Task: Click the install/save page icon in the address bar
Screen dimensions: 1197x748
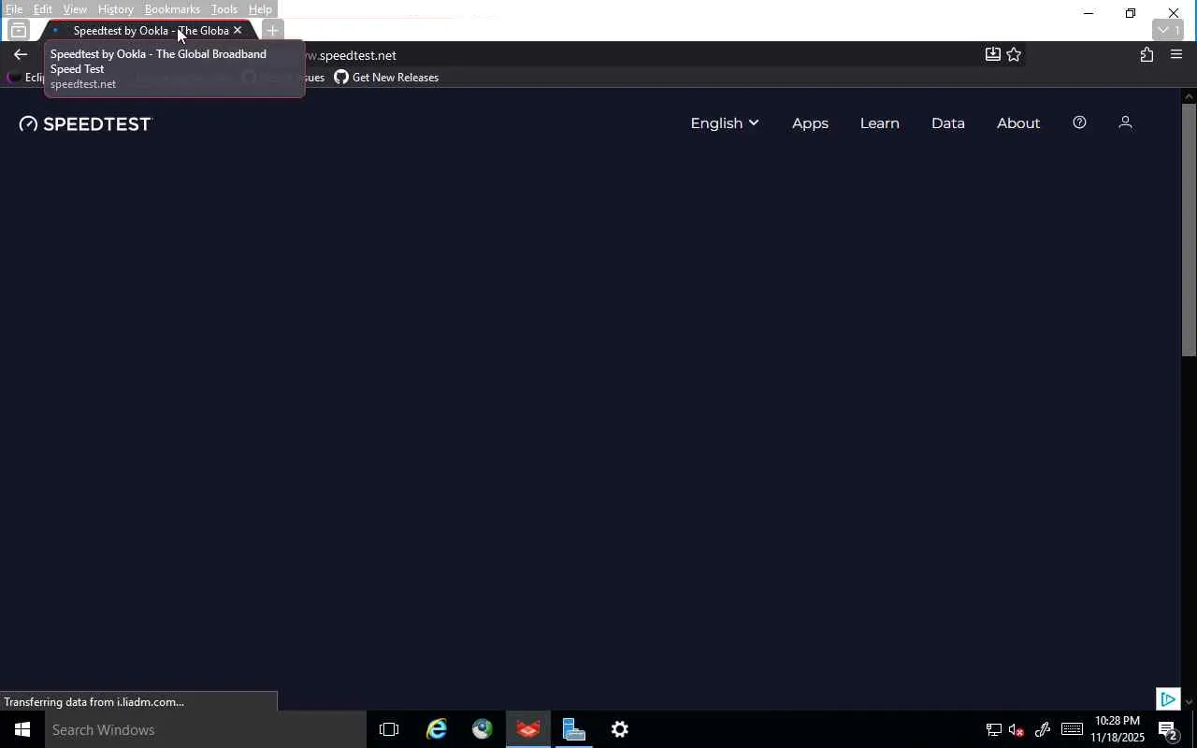Action: tap(993, 55)
